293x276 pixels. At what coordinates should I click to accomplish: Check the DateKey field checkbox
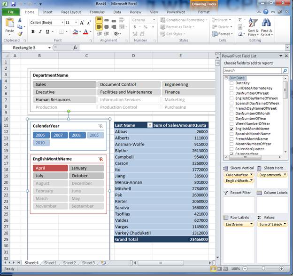click(231, 83)
